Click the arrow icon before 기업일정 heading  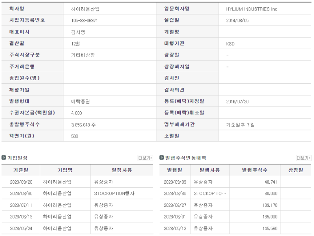tap(4, 158)
